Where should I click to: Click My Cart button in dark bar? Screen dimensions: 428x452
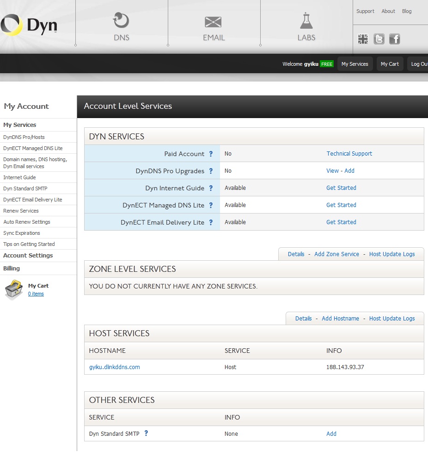coord(390,64)
